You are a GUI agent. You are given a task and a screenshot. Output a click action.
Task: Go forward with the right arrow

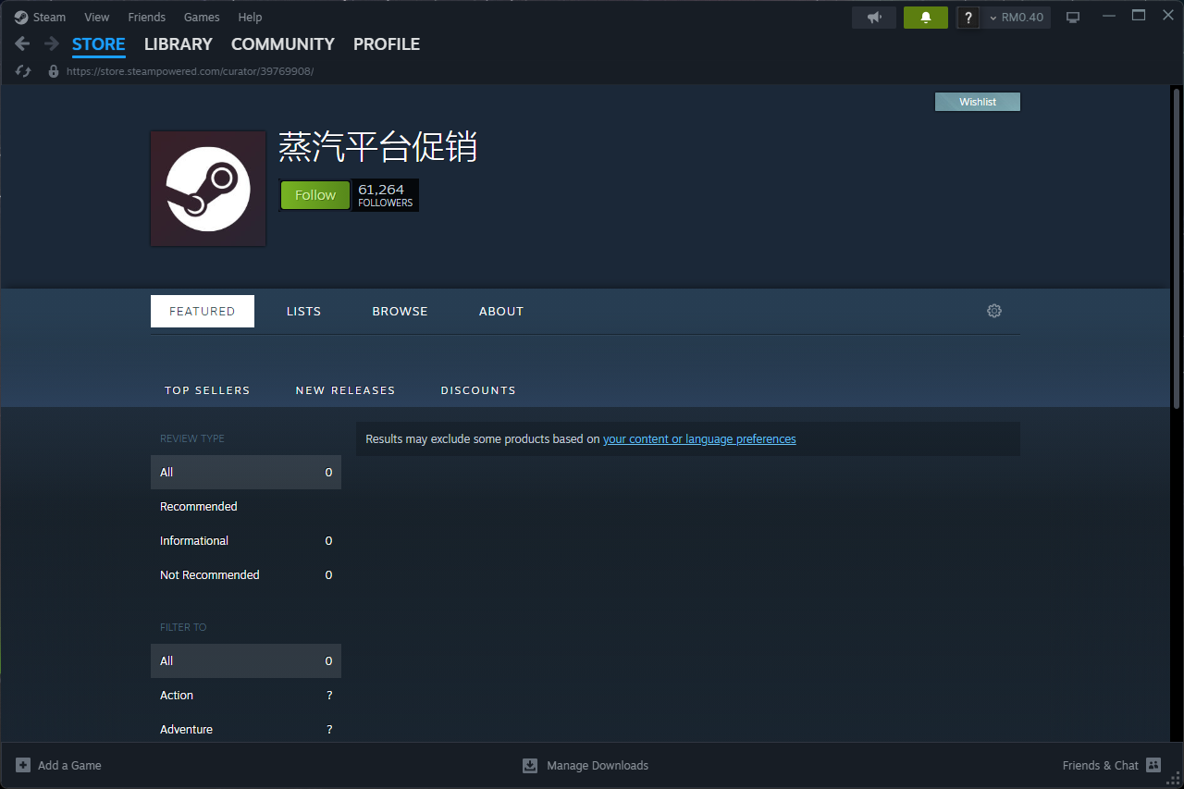[x=52, y=43]
